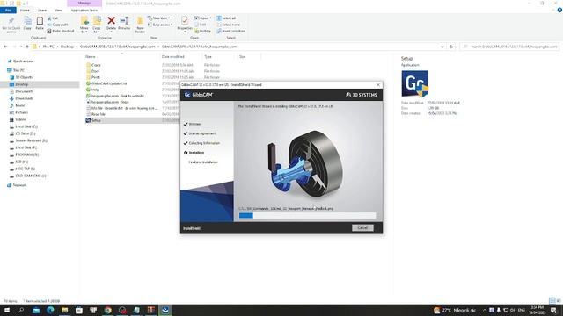This screenshot has height=316, width=563.
Task: Switch to the Application Tools tab
Action: (84, 11)
